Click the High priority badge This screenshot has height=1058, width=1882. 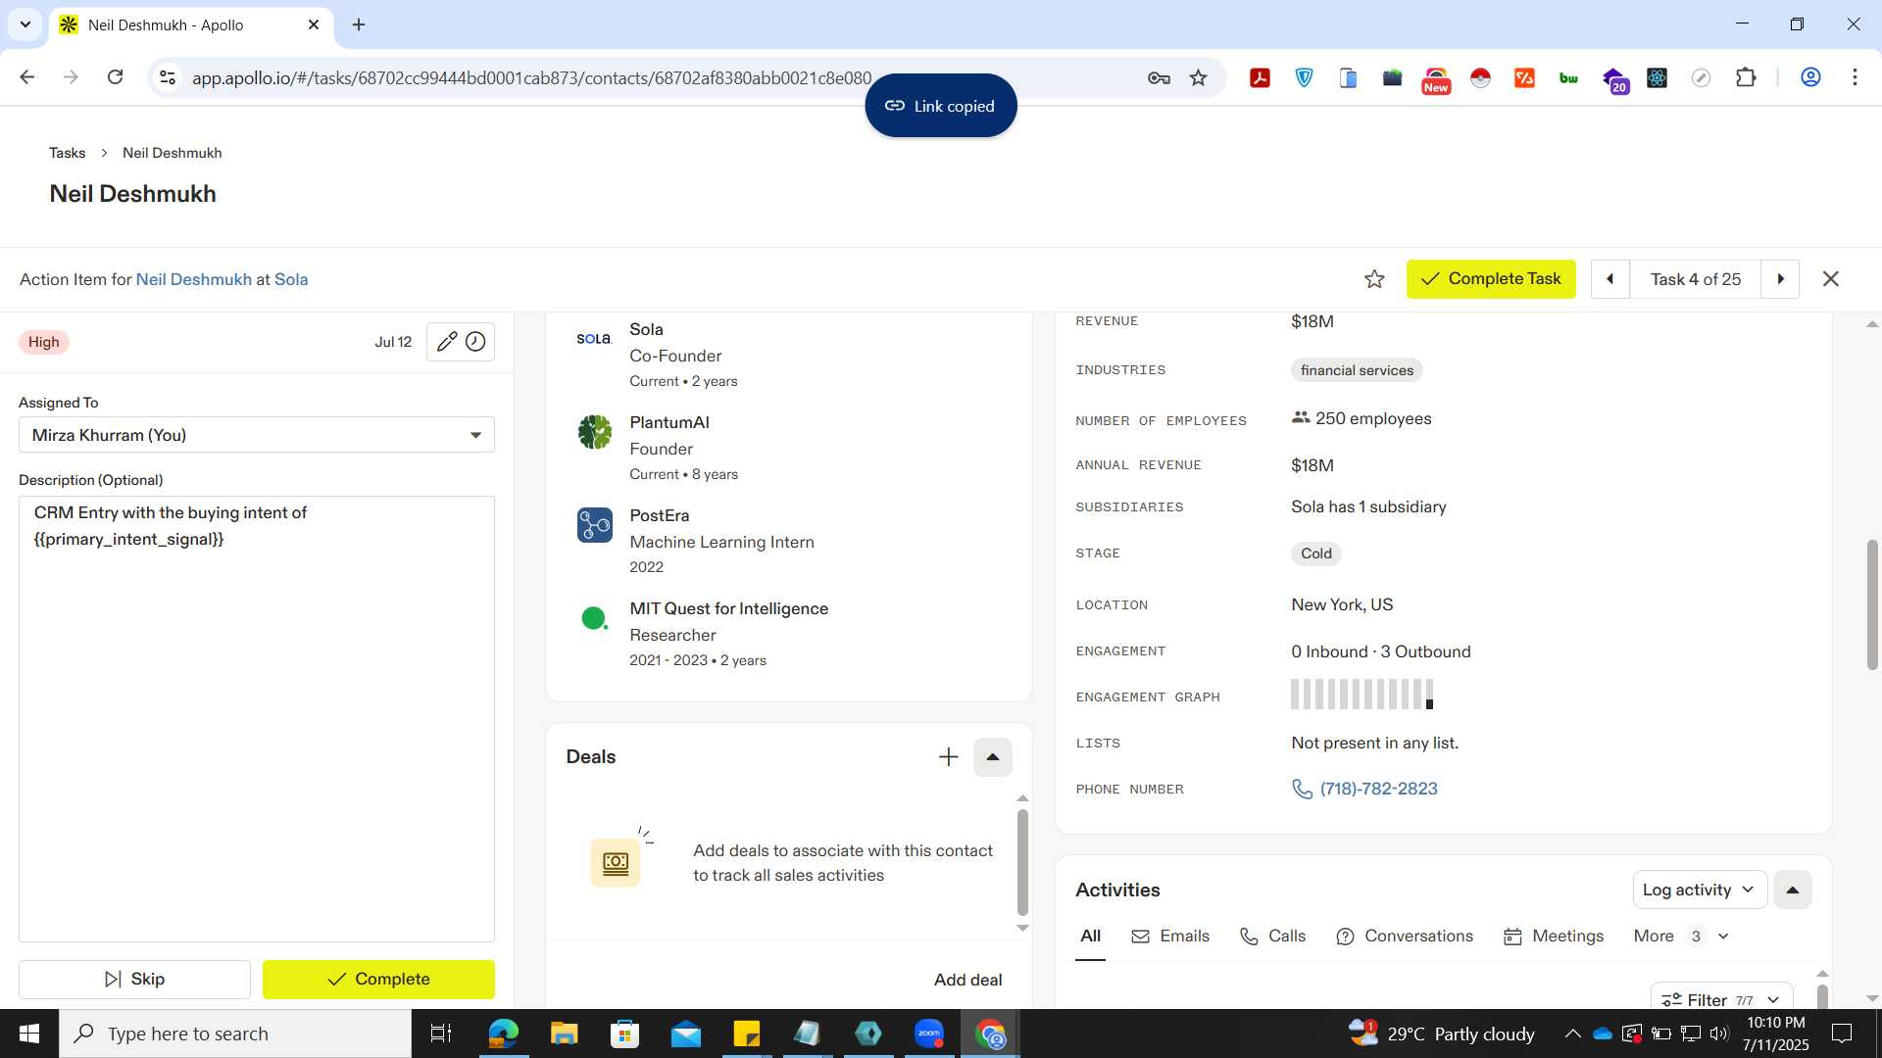point(43,342)
